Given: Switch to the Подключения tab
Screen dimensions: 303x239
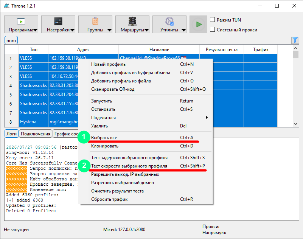Looking at the screenshot, I should point(36,134).
